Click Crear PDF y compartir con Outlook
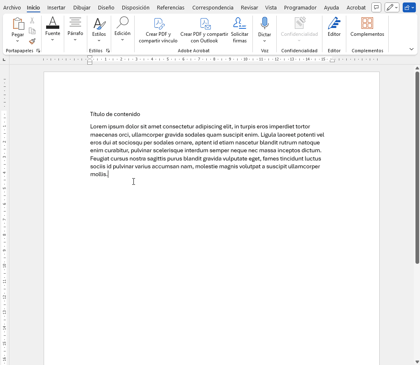 click(x=204, y=30)
